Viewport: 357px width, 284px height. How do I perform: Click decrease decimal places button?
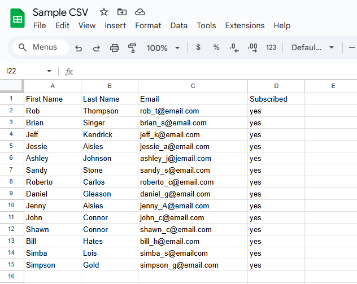[x=234, y=47]
